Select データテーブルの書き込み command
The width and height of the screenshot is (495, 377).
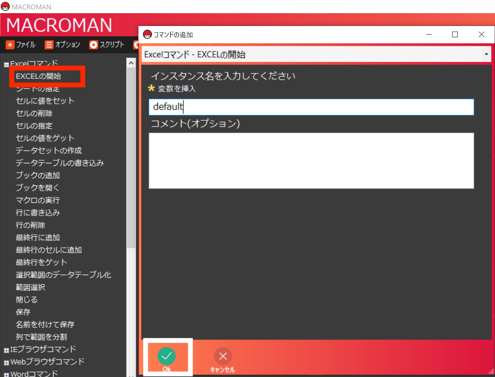point(60,163)
